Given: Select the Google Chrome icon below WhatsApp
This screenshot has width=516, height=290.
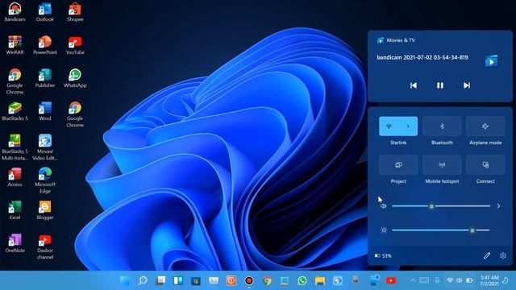Looking at the screenshot, I should pos(75,114).
